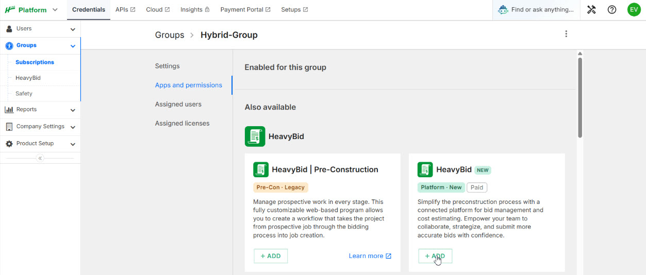This screenshot has width=646, height=275.
Task: Click the external link icon on Payment Portal
Action: pos(268,10)
